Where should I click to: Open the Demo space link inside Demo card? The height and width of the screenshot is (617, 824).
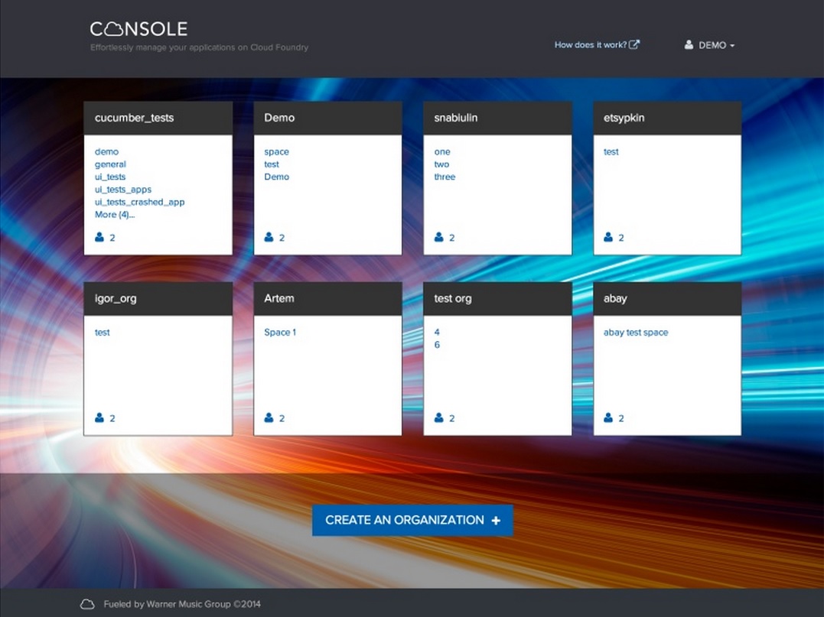[x=276, y=177]
